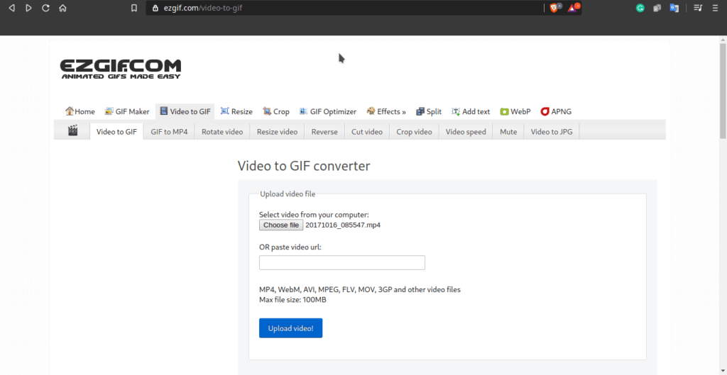Select the Video to GIF subtab

[x=117, y=131]
